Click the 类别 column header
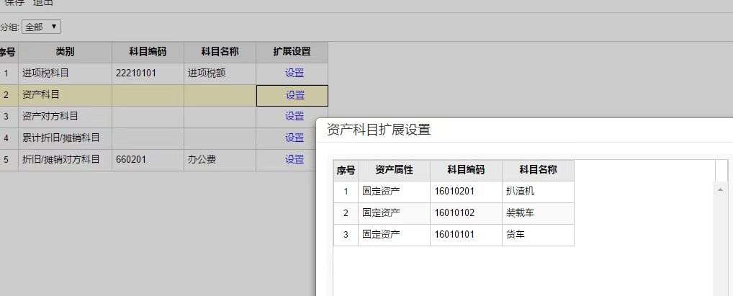 coord(65,52)
